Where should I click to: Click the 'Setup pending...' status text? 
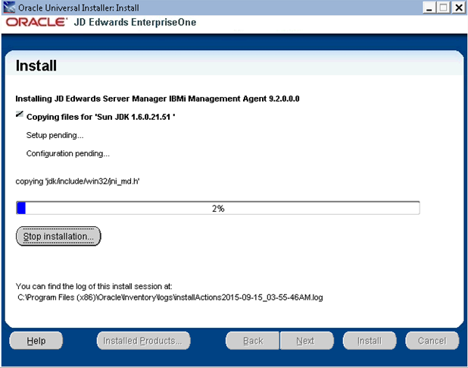tap(55, 135)
